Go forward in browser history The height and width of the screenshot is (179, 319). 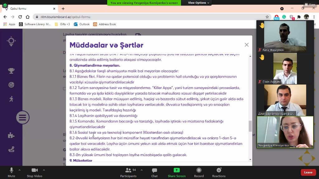[12, 17]
